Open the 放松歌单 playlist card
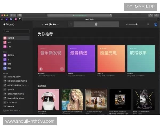This screenshot has height=128, width=160. click(x=141, y=59)
